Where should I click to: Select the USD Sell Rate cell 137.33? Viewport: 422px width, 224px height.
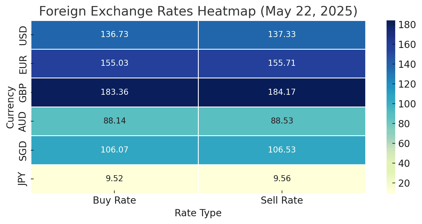point(282,34)
